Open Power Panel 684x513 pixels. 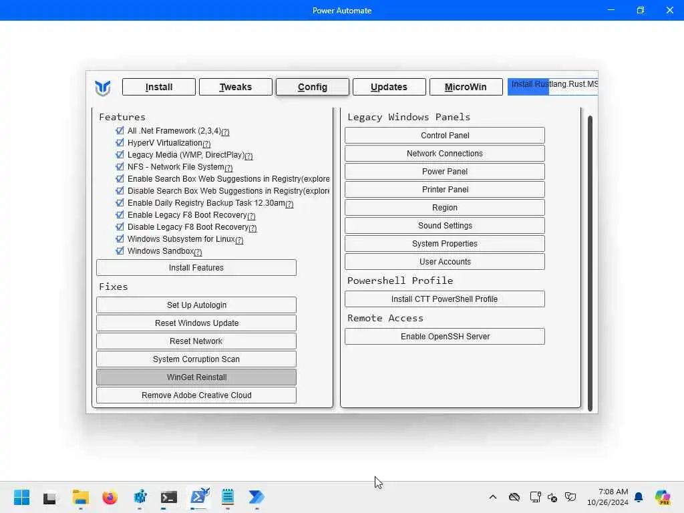(444, 172)
